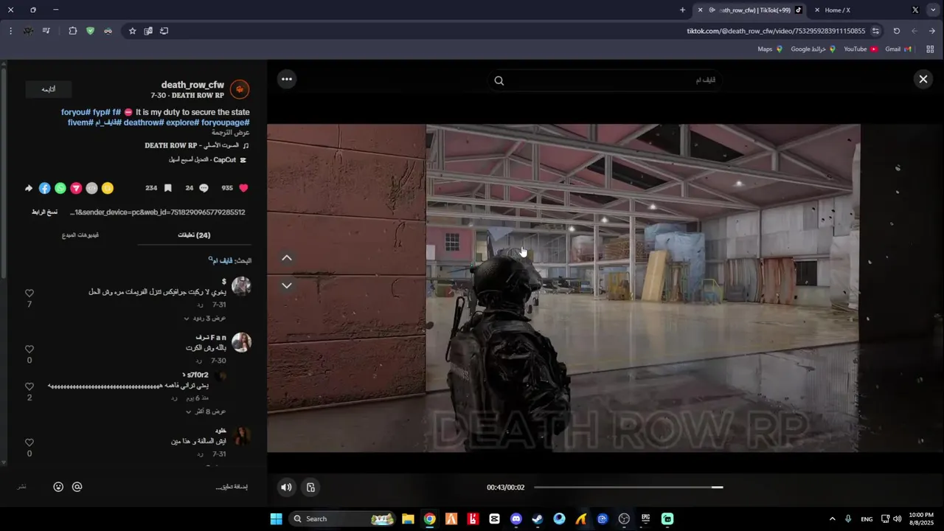This screenshot has height=531, width=944.
Task: Toggle picture-in-picture mini player icon
Action: coord(310,487)
